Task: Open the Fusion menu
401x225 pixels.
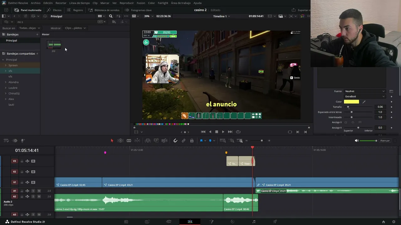Action: pos(141,3)
